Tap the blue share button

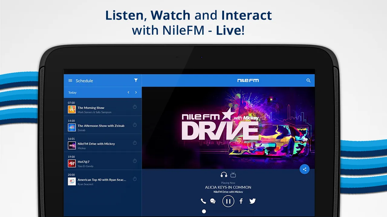(304, 169)
